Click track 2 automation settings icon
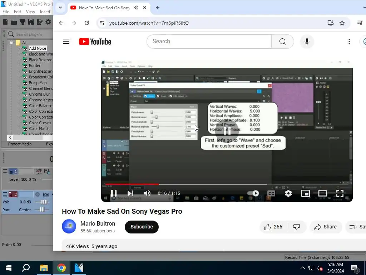This screenshot has height=275, width=366. pos(46,194)
